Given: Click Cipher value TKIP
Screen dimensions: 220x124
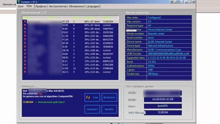Looking at the screenshot, I should click(x=150, y=70).
